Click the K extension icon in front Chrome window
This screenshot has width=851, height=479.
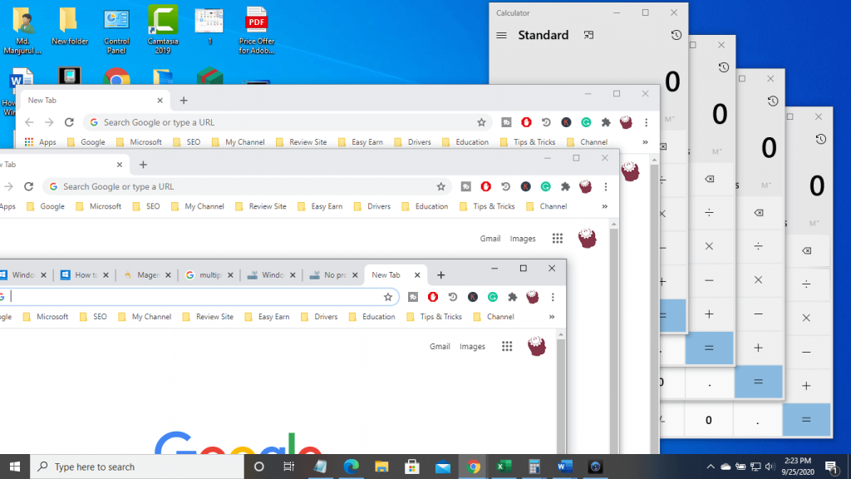(473, 297)
